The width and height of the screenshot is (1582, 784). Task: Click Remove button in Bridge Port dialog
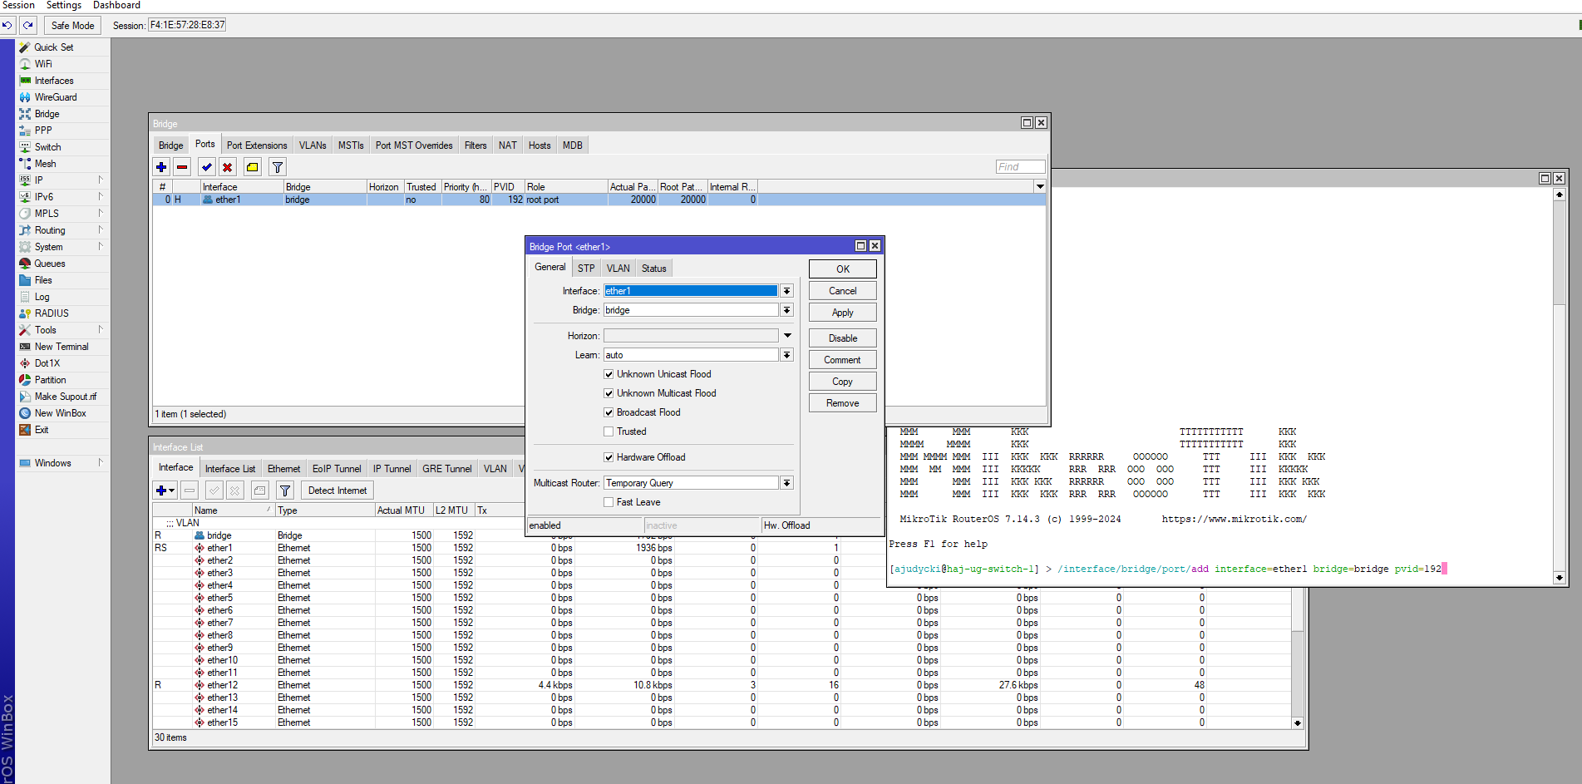click(842, 403)
